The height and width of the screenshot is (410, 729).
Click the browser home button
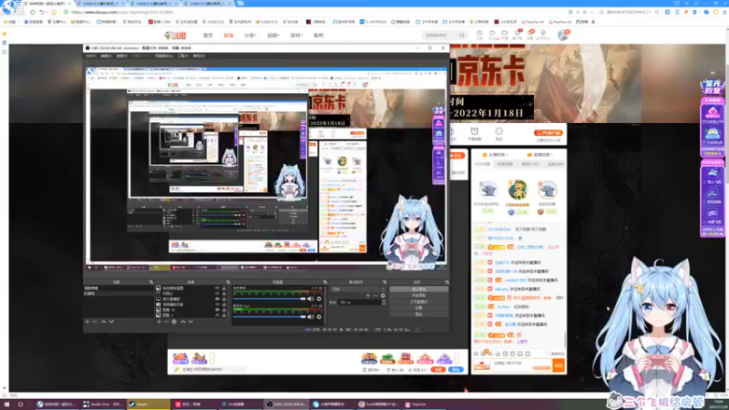pos(54,12)
